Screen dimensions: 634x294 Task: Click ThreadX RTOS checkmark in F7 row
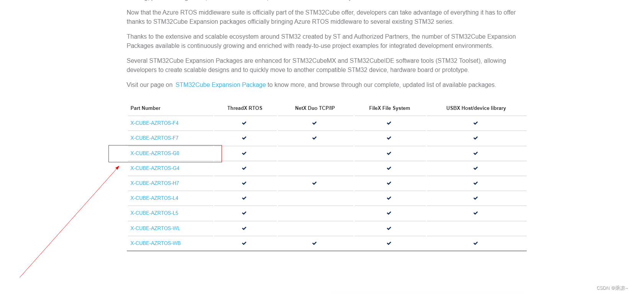244,138
